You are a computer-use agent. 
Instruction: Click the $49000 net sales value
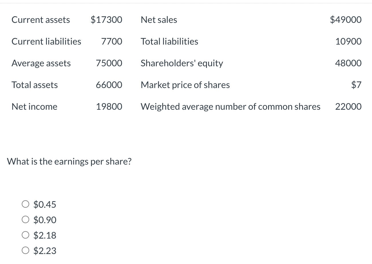click(346, 20)
